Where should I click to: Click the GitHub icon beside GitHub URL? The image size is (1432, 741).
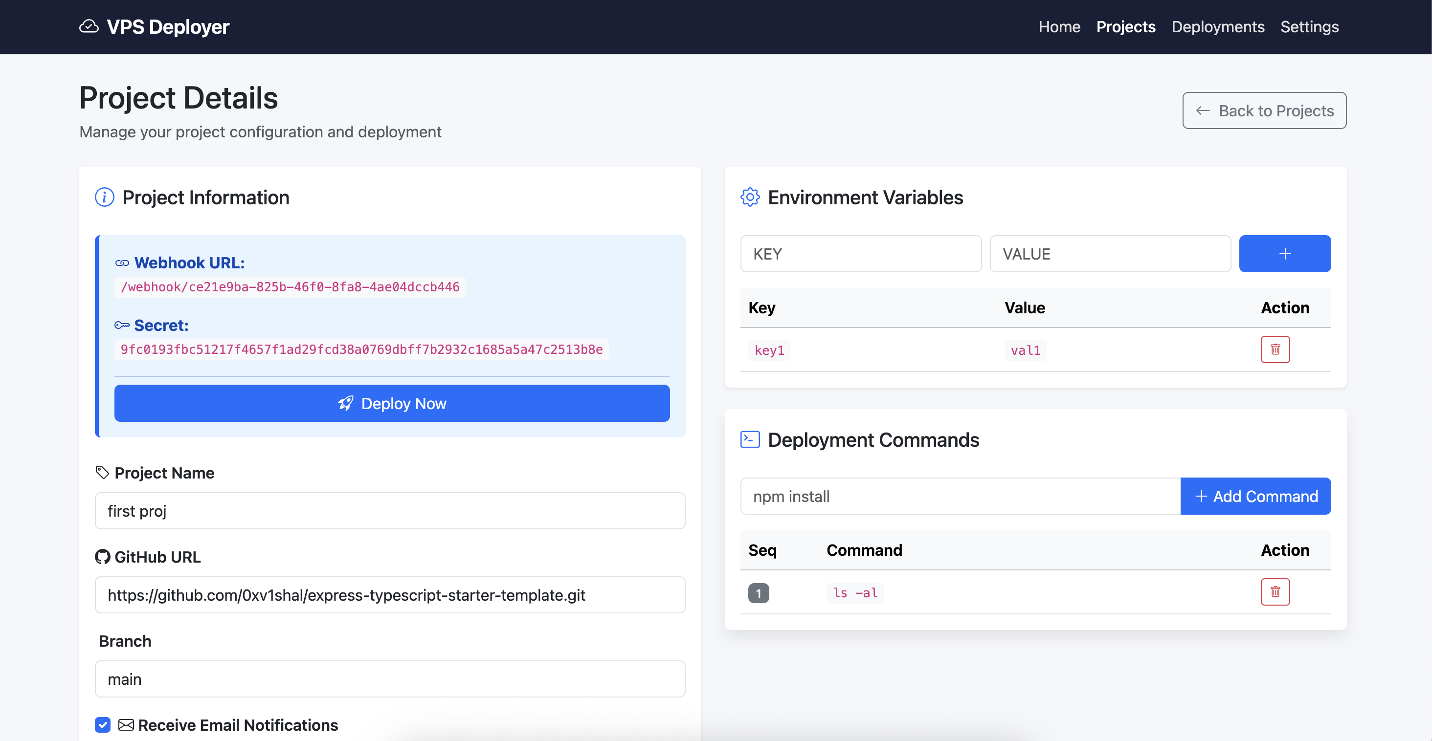click(x=103, y=557)
